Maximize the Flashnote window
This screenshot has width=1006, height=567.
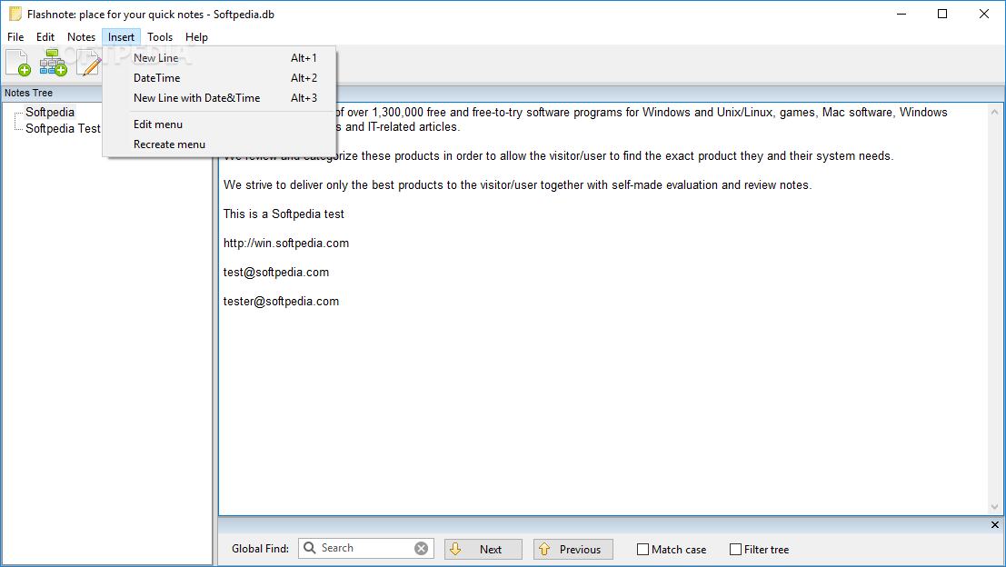click(941, 14)
